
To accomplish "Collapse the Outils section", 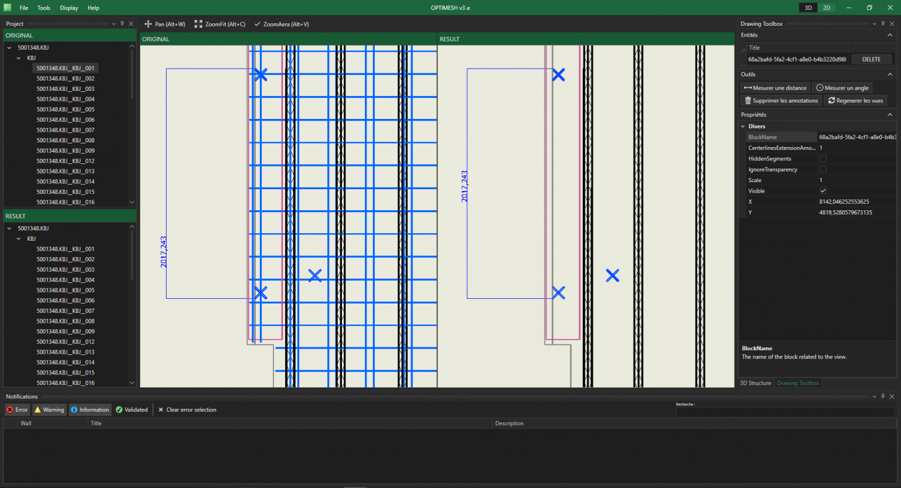I will tap(890, 74).
